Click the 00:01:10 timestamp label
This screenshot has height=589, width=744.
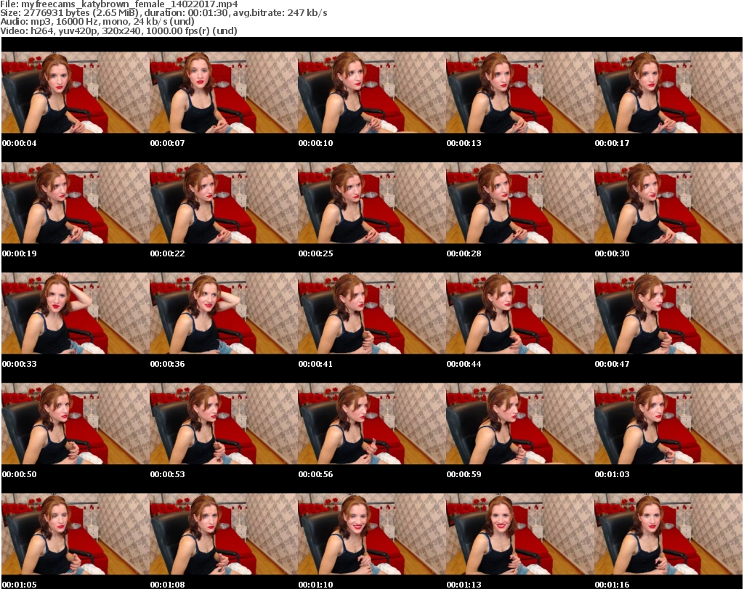[315, 585]
